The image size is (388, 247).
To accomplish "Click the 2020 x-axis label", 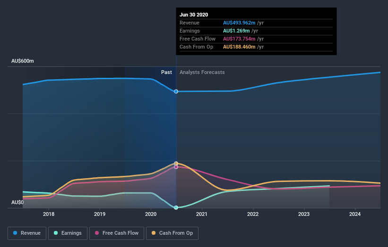I will pyautogui.click(x=151, y=214).
